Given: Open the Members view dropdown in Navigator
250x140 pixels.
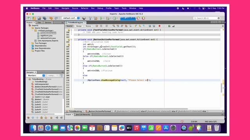Looking at the screenshot, I should [x=36, y=75].
